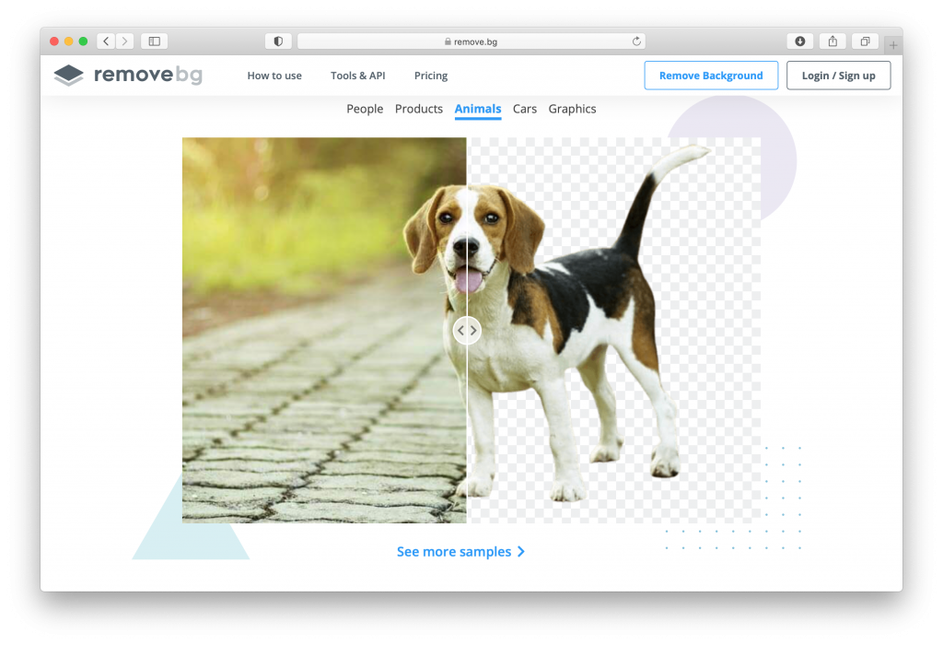Switch to the Cars sample tab

524,109
